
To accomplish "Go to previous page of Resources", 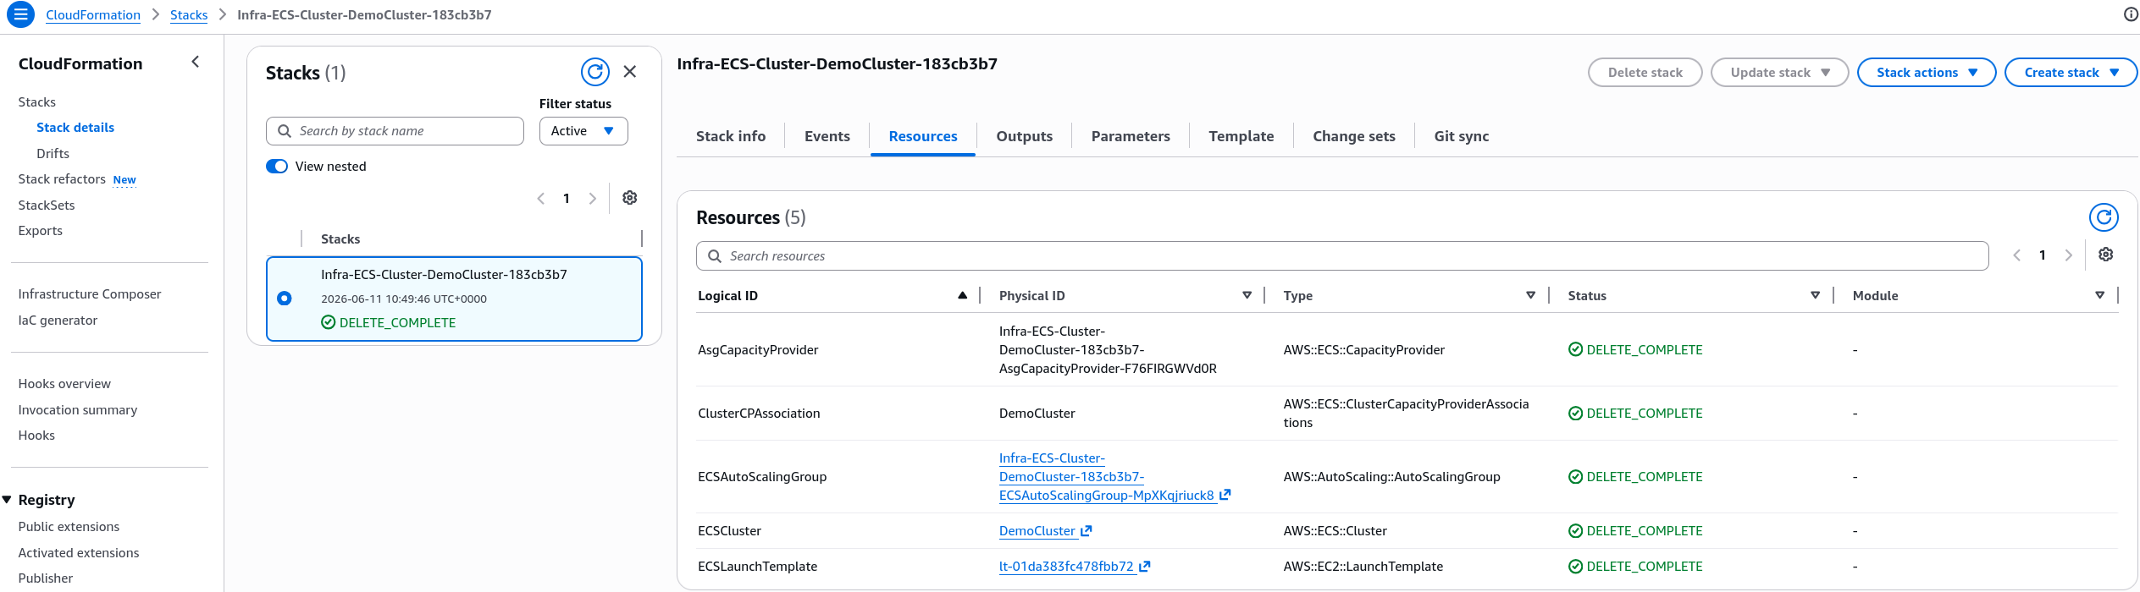I will [x=2017, y=255].
